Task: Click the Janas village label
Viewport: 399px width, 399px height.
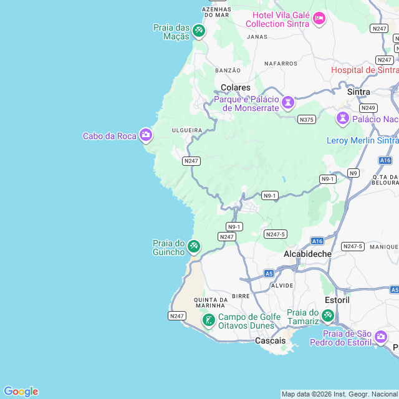Action: [257, 37]
